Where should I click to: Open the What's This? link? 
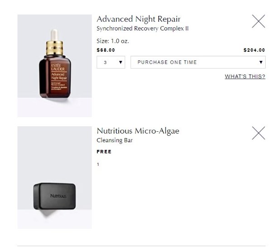tap(245, 76)
